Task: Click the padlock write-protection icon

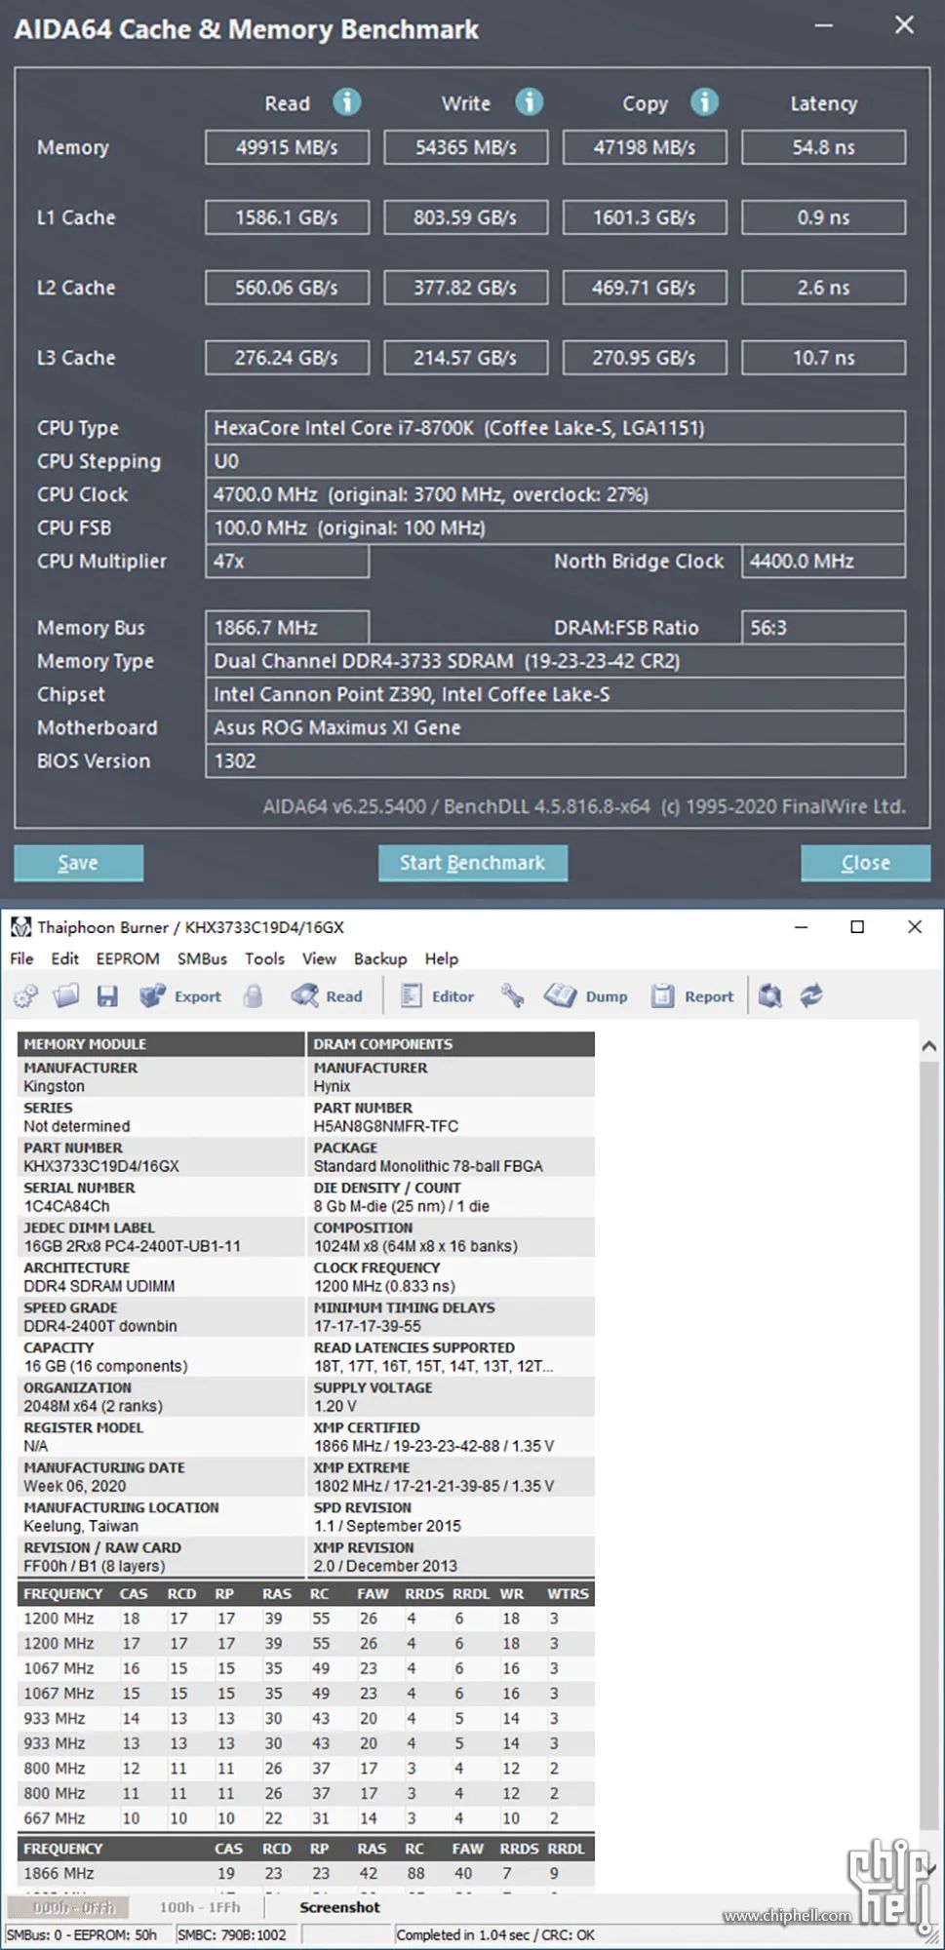Action: click(x=253, y=995)
